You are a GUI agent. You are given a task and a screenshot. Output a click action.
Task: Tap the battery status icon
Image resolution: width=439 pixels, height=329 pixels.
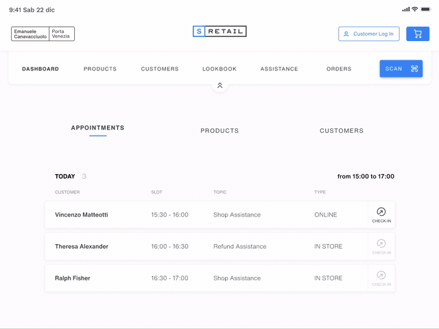point(426,10)
